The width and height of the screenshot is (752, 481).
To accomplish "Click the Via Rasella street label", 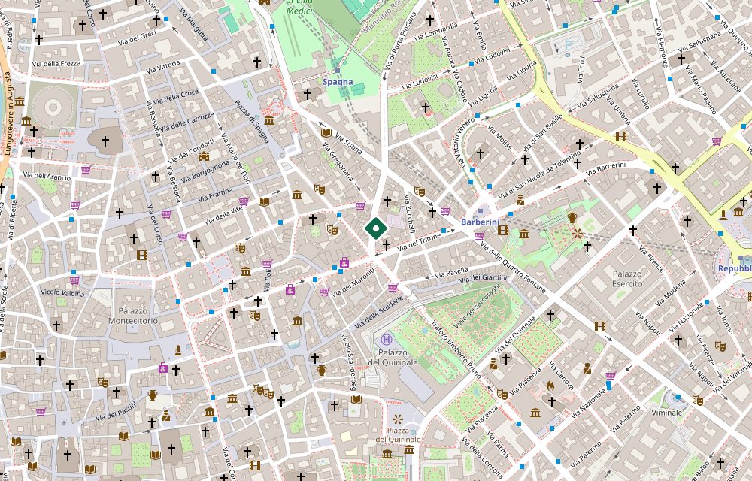I will (451, 274).
